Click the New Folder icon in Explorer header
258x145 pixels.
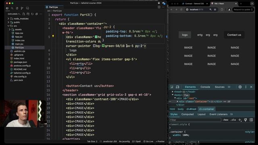coord(28,14)
